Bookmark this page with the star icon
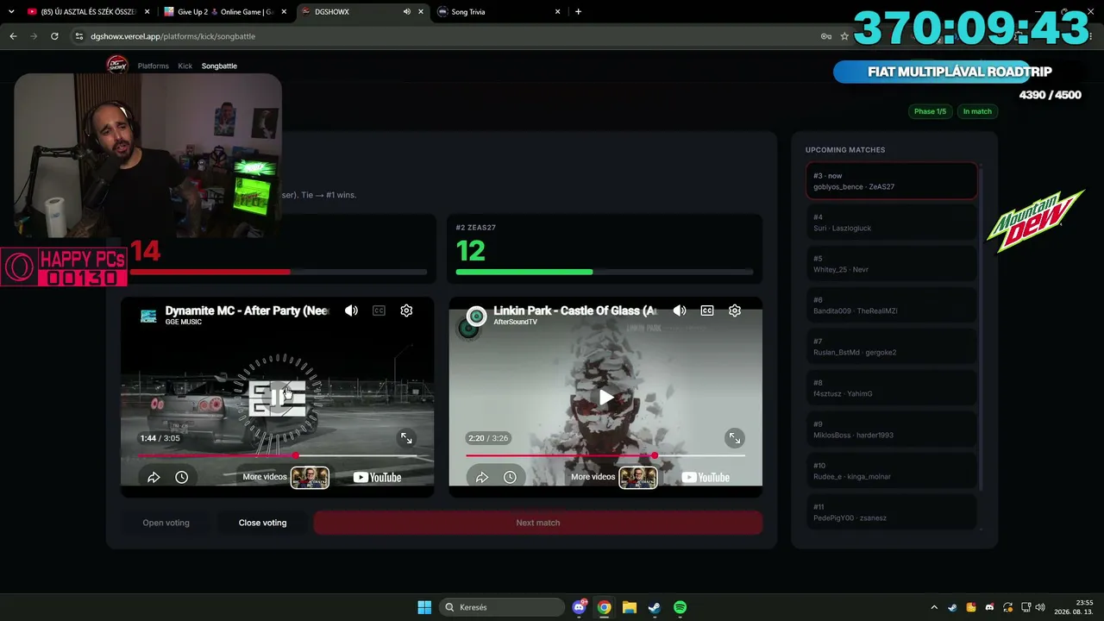The width and height of the screenshot is (1104, 621). tap(844, 36)
